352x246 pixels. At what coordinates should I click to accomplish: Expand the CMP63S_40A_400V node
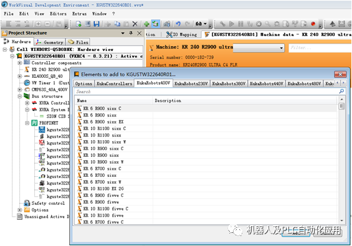20,90
